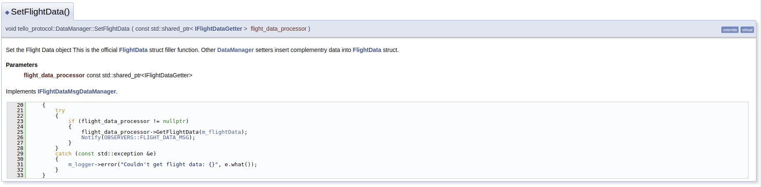The width and height of the screenshot is (761, 187).
Task: Click the m_logger member link
Action: click(81, 165)
